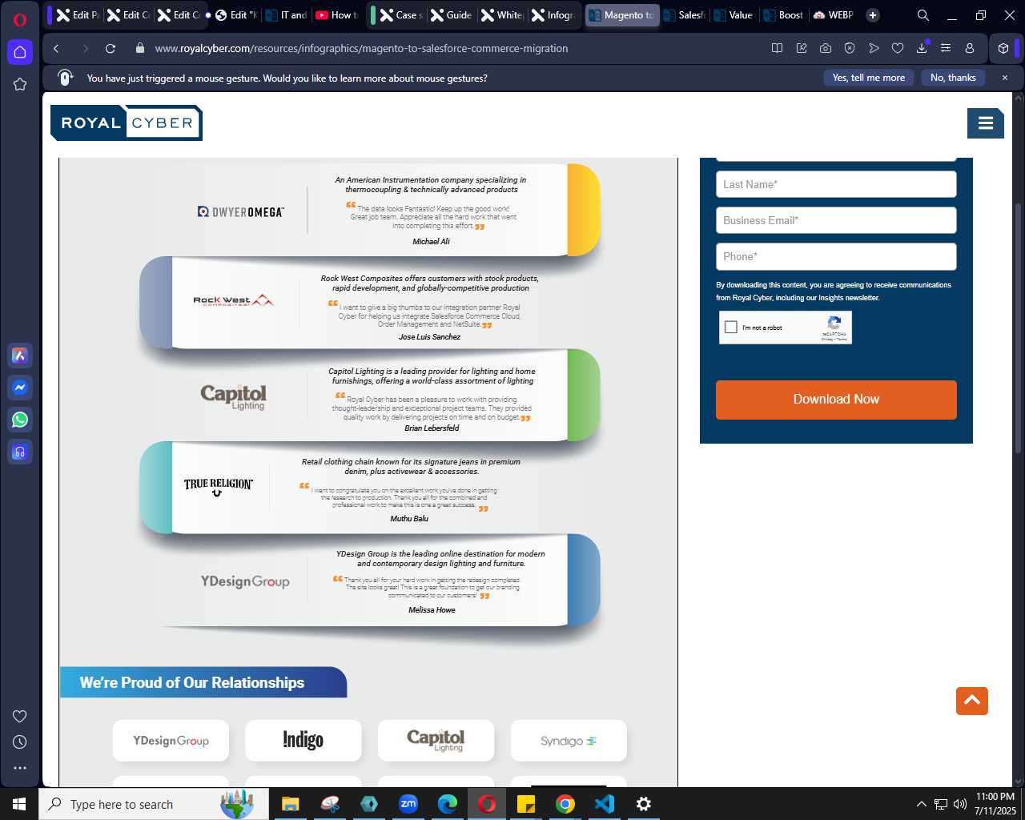Click the Last Name input field
The height and width of the screenshot is (820, 1025).
(836, 184)
